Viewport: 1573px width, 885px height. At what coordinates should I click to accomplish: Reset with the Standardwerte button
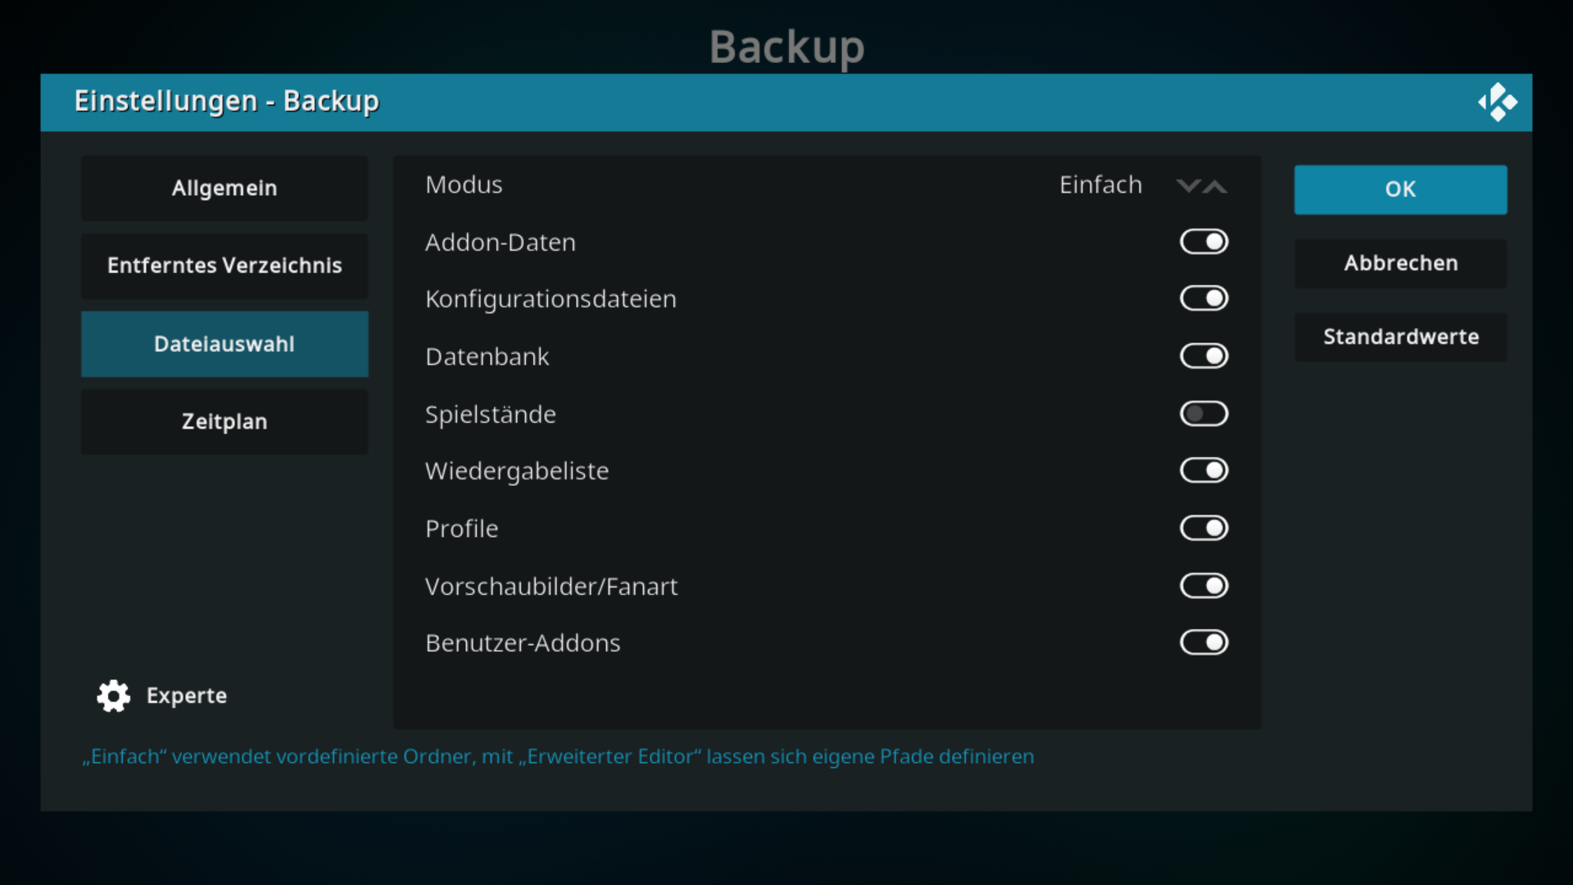[x=1400, y=337]
